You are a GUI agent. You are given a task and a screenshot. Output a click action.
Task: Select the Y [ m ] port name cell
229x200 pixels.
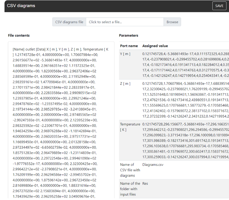coord(125,54)
